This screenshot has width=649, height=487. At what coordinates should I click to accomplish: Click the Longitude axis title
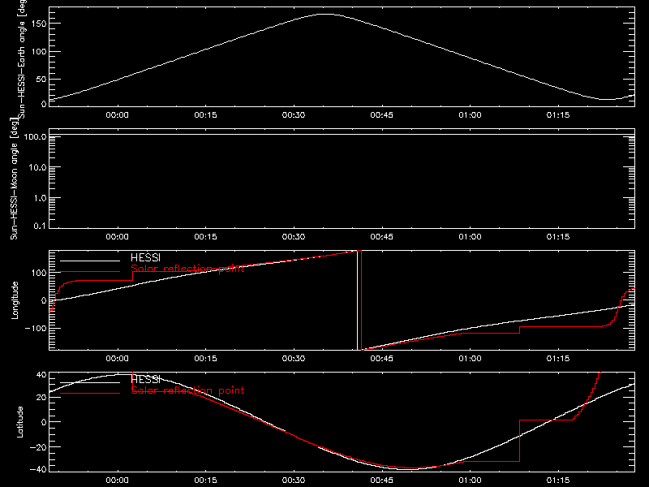click(x=15, y=300)
